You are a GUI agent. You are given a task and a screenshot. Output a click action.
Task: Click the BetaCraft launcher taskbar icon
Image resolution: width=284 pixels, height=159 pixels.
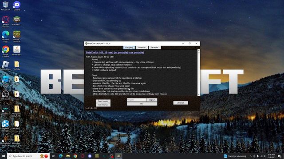tap(118, 156)
